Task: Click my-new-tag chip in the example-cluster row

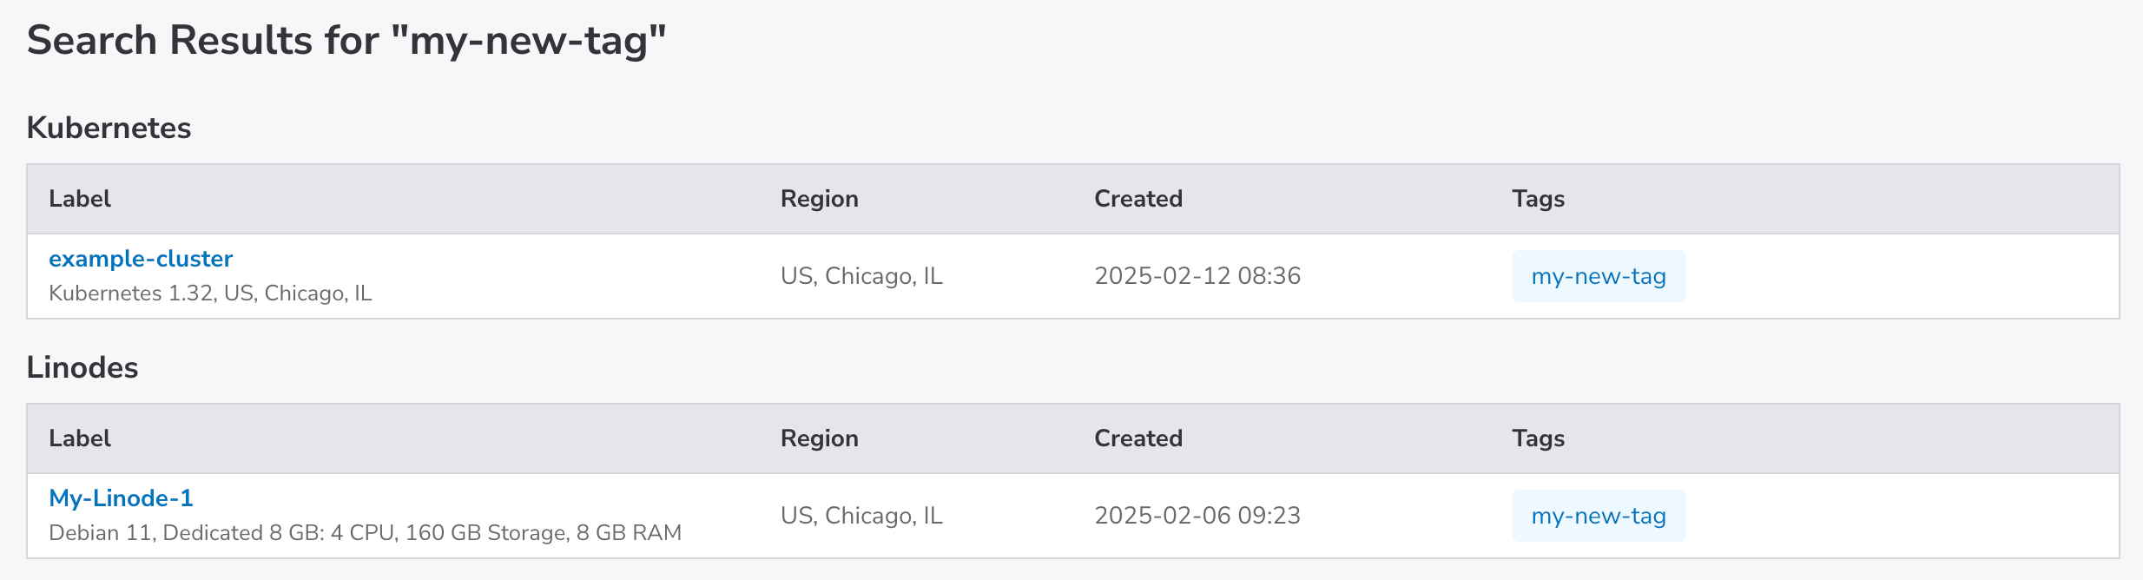Action: point(1599,276)
